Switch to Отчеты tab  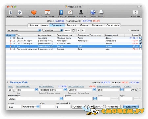[x=84, y=25]
